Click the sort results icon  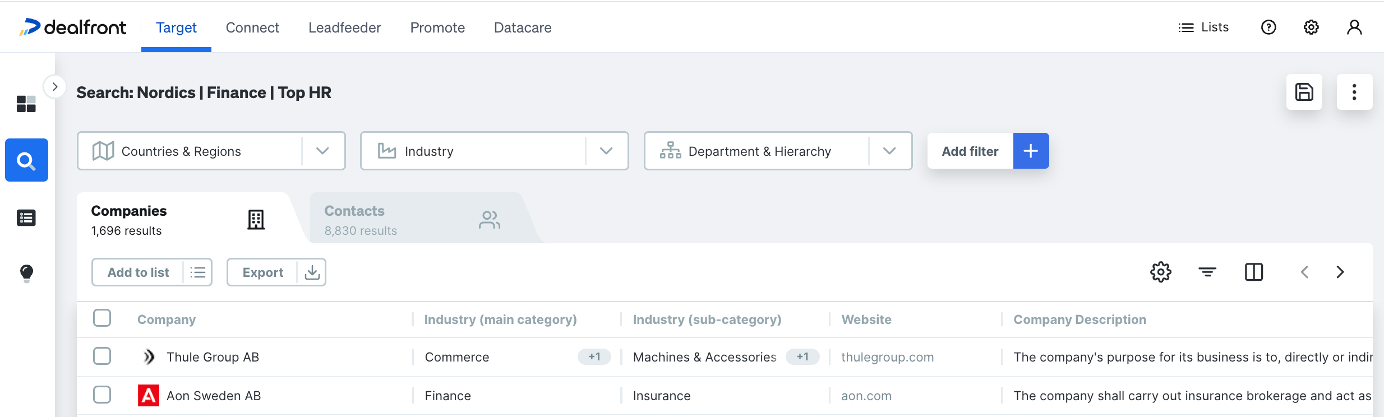tap(1207, 272)
